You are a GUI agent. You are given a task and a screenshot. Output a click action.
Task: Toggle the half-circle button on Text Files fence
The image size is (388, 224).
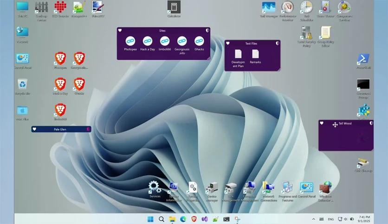tap(278, 43)
